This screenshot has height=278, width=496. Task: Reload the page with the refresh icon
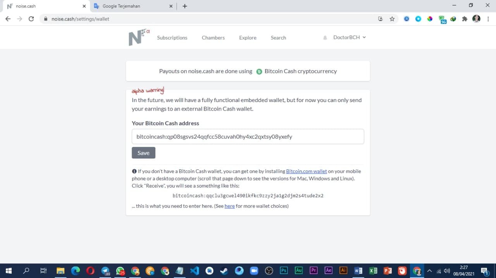pos(31,19)
